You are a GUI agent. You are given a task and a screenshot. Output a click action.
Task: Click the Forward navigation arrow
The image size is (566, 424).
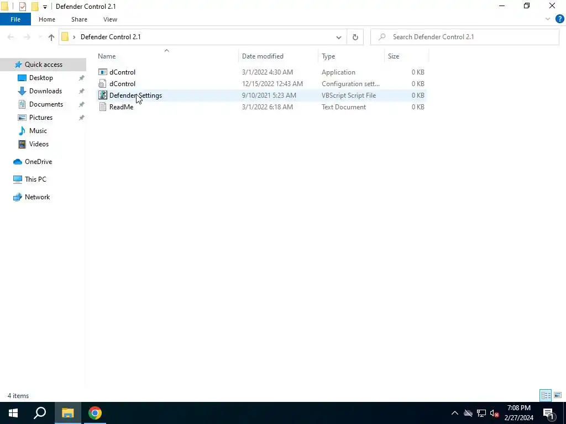coord(27,37)
